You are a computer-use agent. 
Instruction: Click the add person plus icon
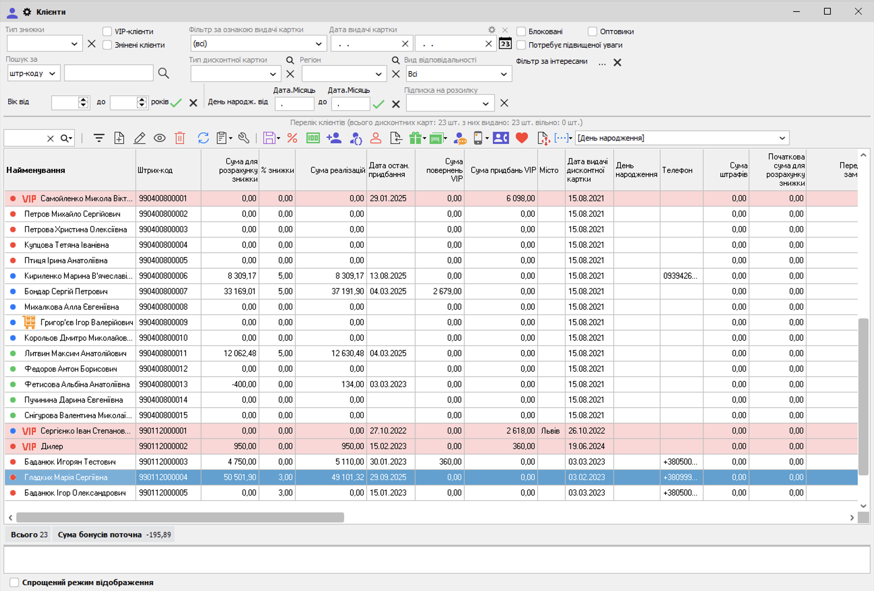point(334,138)
